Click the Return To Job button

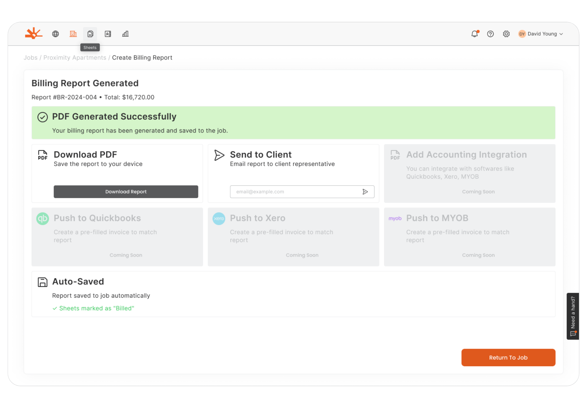(x=508, y=358)
